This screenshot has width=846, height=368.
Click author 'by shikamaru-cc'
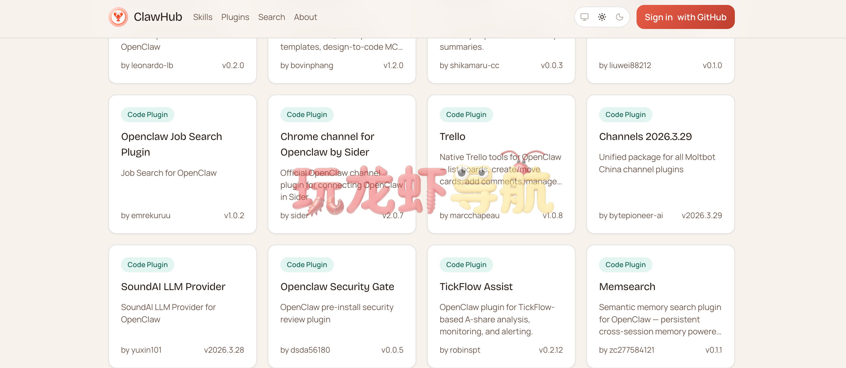pyautogui.click(x=469, y=65)
